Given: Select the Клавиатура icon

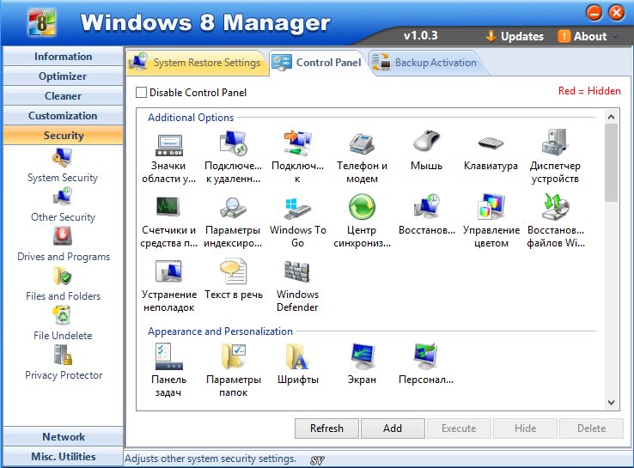Looking at the screenshot, I should click(491, 143).
